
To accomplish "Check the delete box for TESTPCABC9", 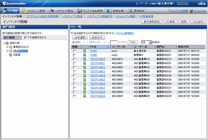I will point(74,96).
